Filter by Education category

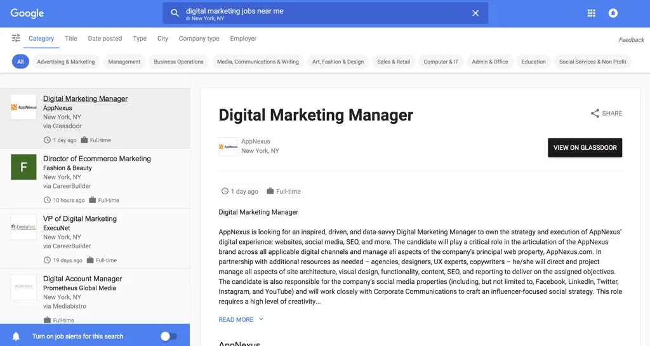pyautogui.click(x=533, y=62)
